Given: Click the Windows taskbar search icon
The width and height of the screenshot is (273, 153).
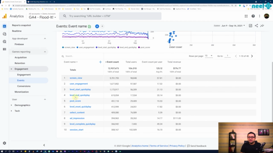Looking at the screenshot, I should [6, 151].
